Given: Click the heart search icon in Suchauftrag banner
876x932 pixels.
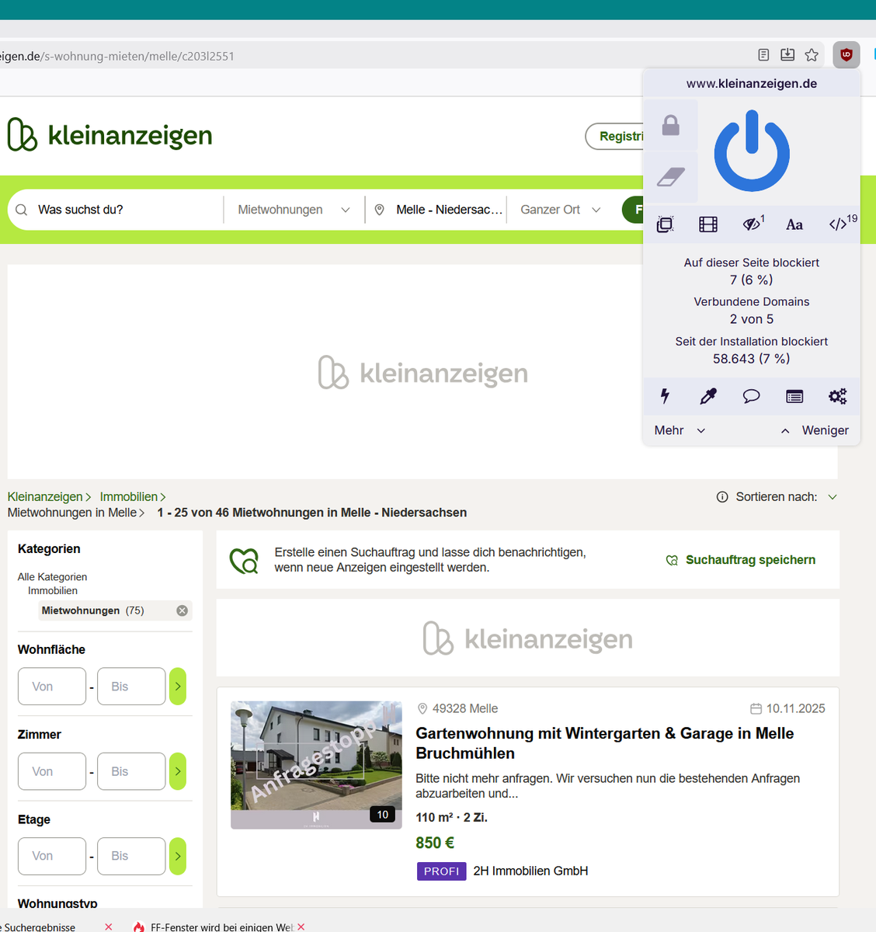Looking at the screenshot, I should [244, 560].
